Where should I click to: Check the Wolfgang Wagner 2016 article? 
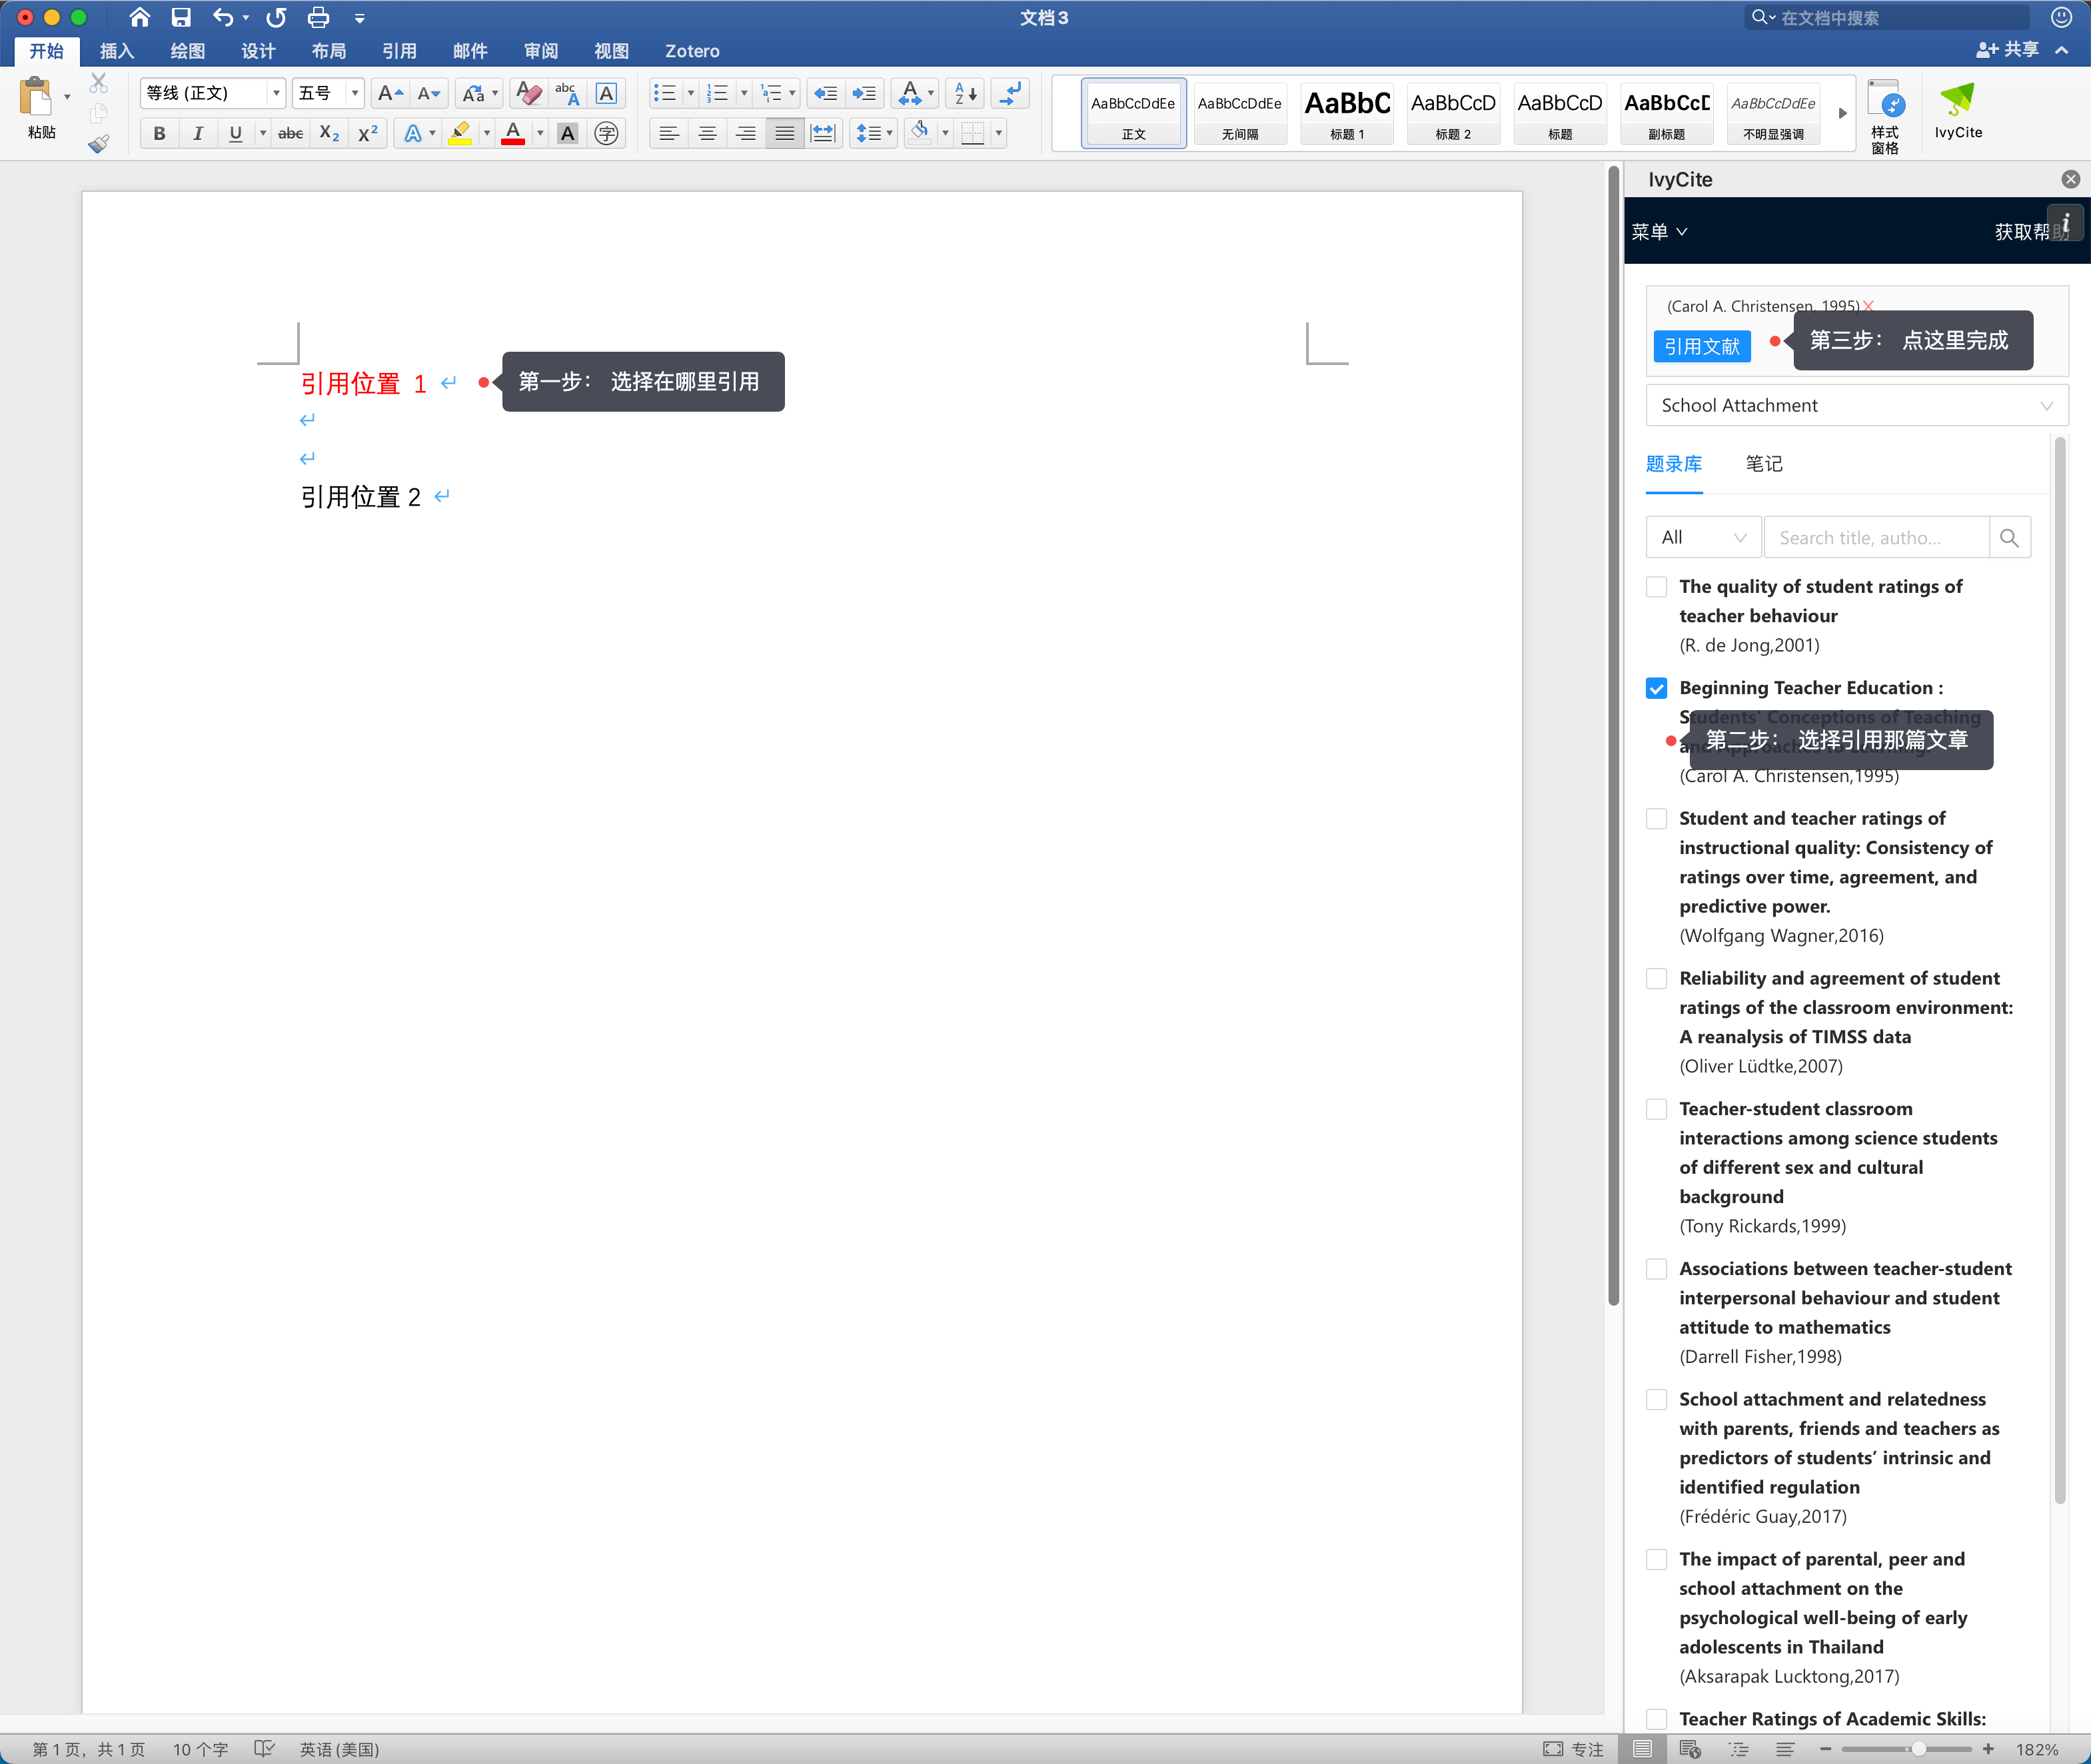point(1656,819)
